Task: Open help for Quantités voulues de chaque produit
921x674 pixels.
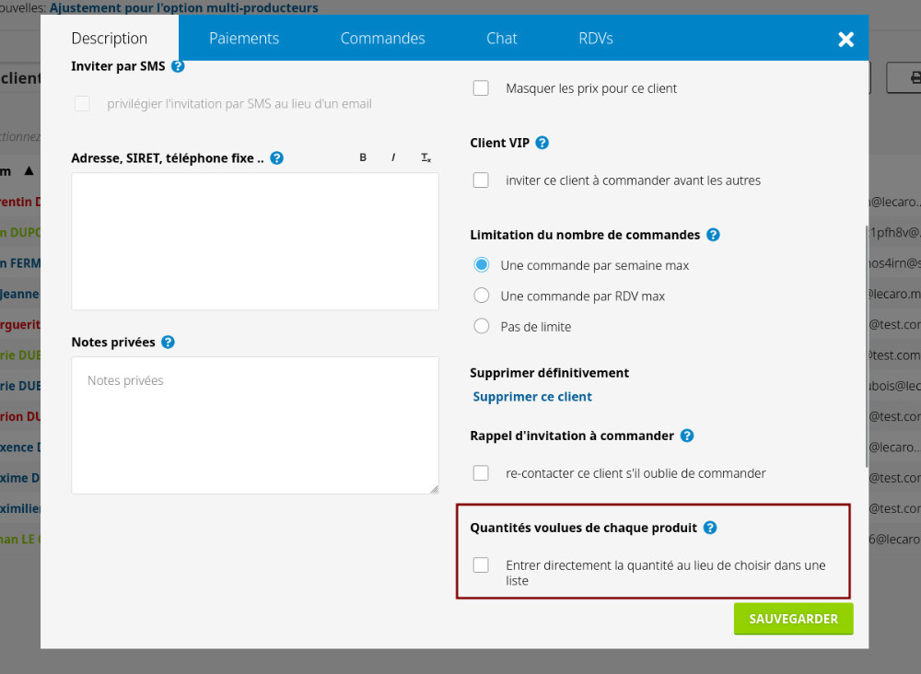Action: pyautogui.click(x=710, y=528)
